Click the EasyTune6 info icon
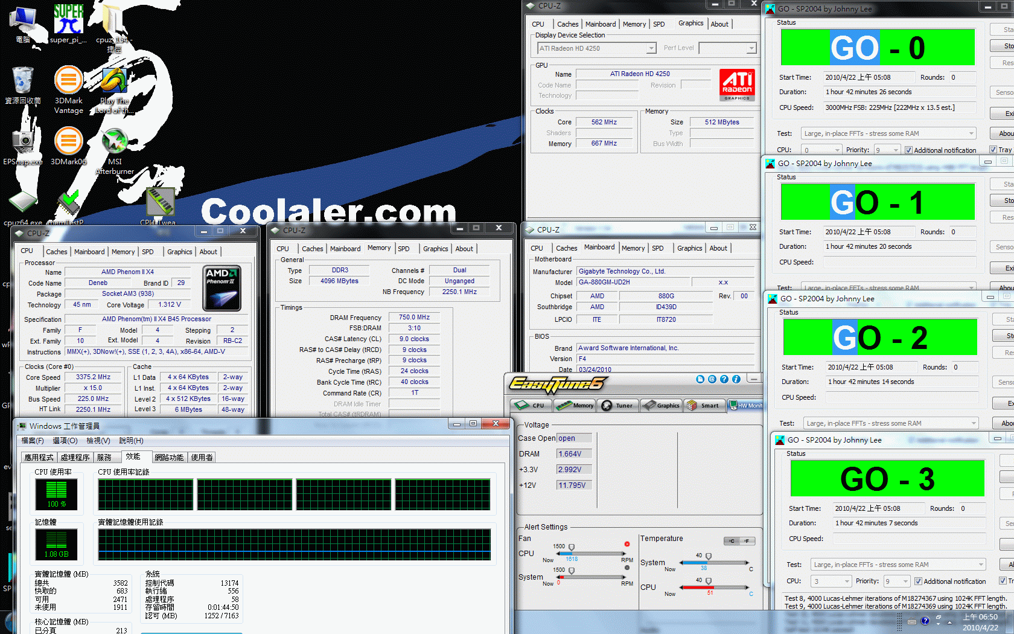The width and height of the screenshot is (1014, 634). click(736, 379)
